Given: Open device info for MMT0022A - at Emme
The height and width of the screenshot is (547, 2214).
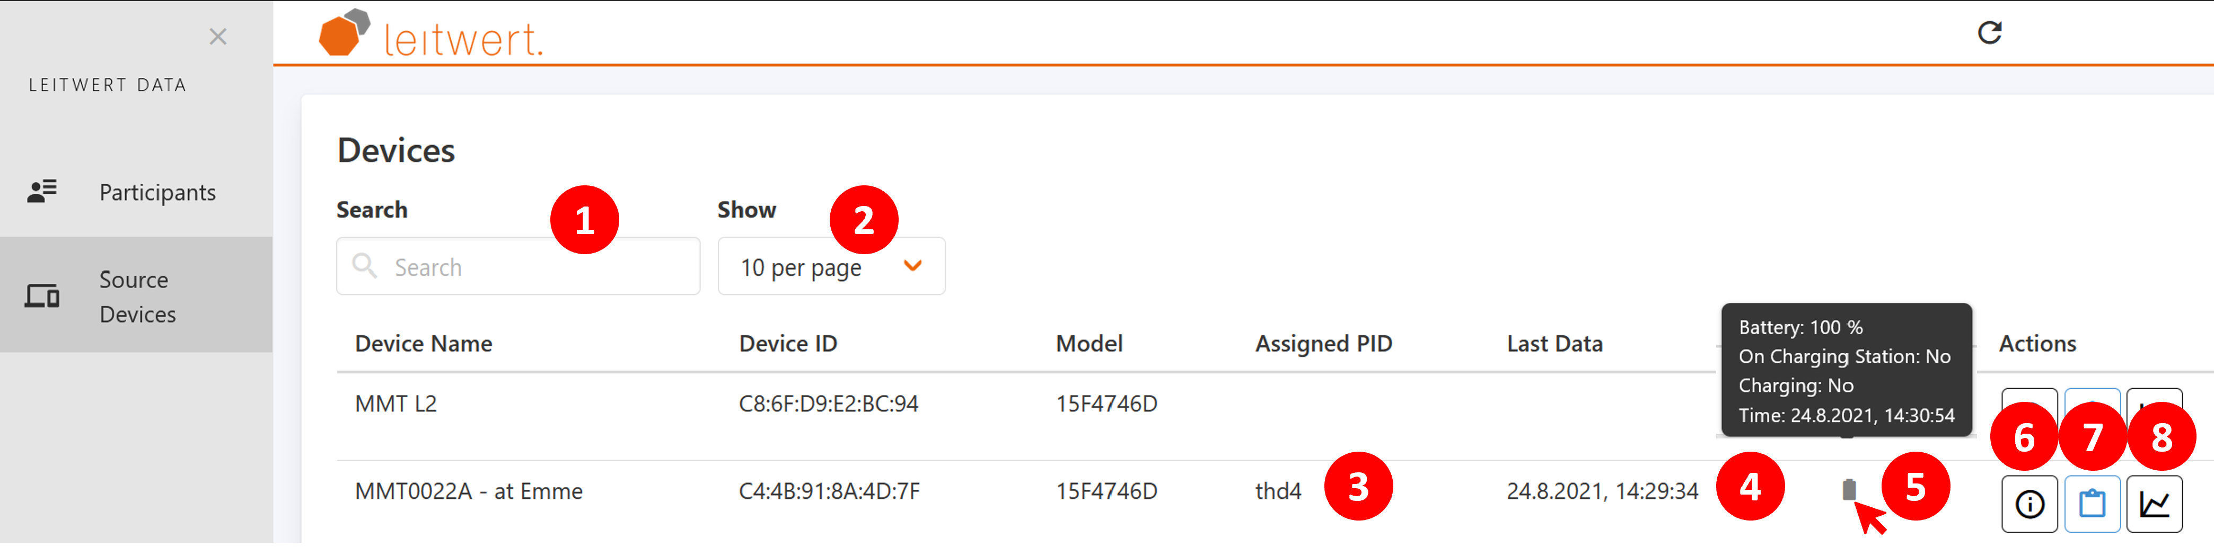Looking at the screenshot, I should pos(2029,504).
